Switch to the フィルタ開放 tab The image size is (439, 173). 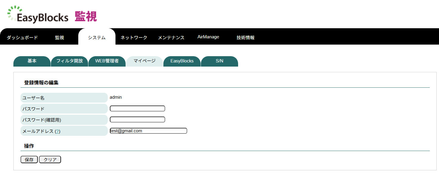click(69, 61)
